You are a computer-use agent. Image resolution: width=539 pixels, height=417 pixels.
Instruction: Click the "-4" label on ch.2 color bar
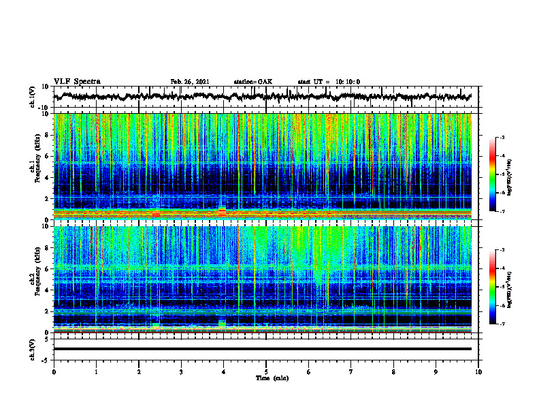(502, 268)
